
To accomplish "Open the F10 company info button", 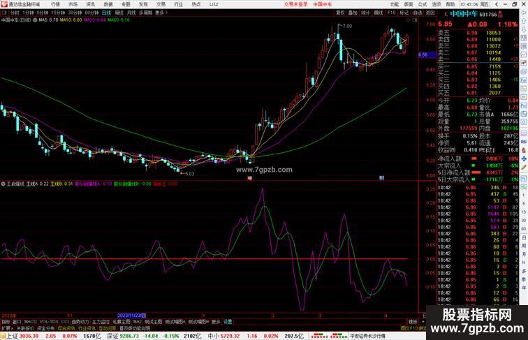I will tap(391, 13).
